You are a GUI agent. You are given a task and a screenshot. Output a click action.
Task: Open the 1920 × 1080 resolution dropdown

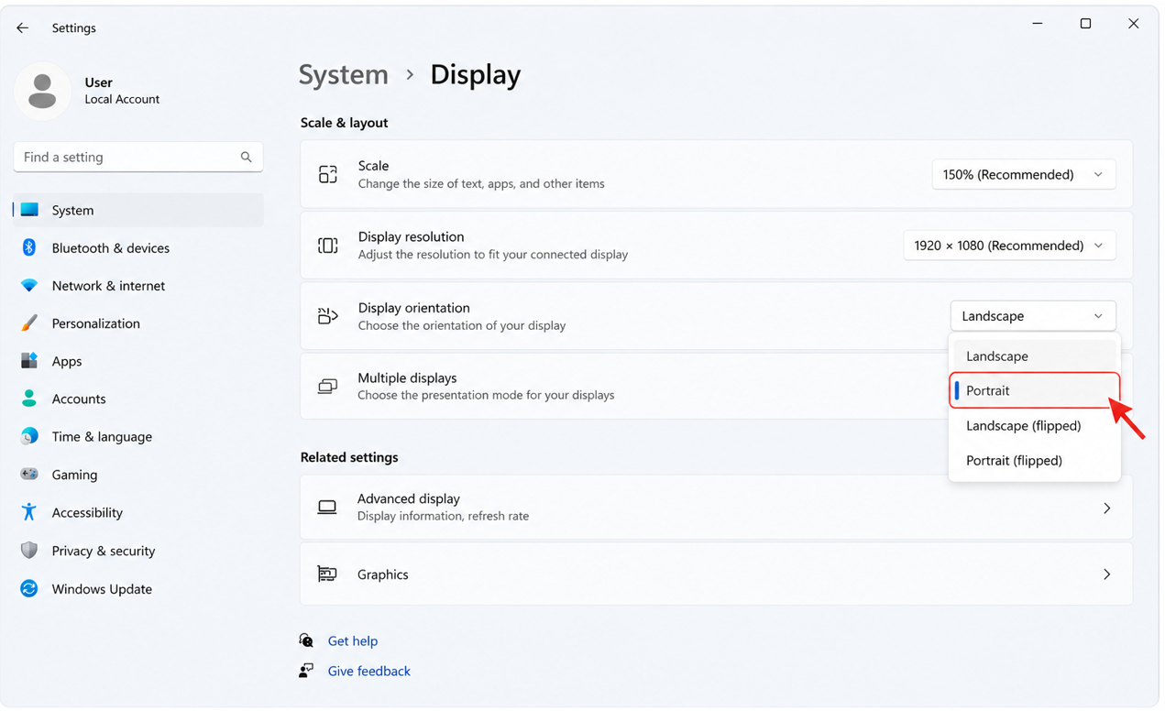(x=1009, y=246)
